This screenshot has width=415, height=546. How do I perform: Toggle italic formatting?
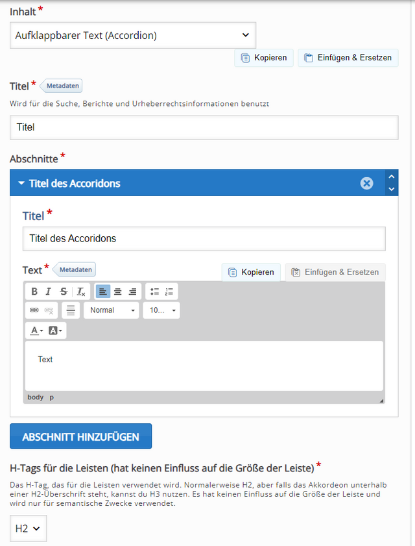(x=49, y=292)
